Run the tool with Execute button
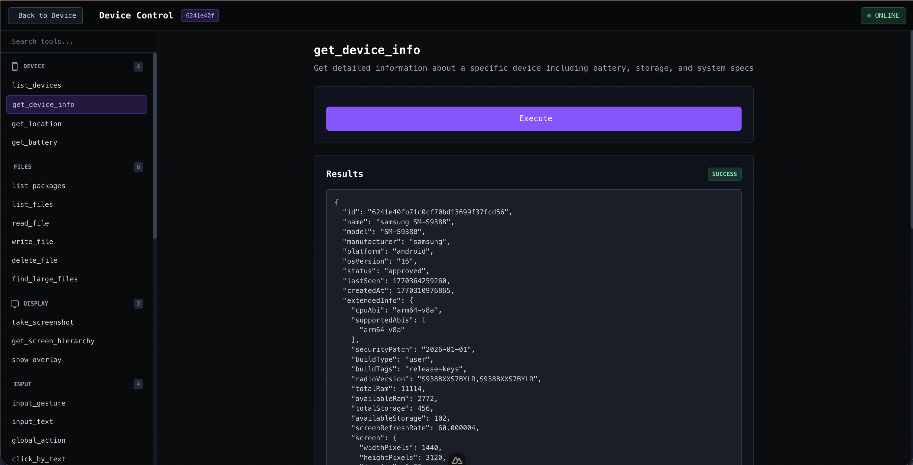This screenshot has width=913, height=465. tap(534, 119)
